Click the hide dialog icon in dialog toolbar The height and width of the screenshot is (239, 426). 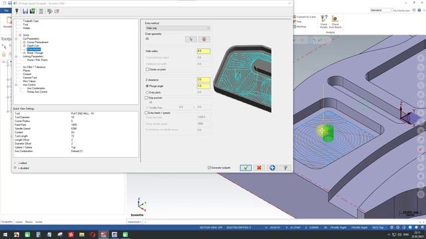(50, 11)
